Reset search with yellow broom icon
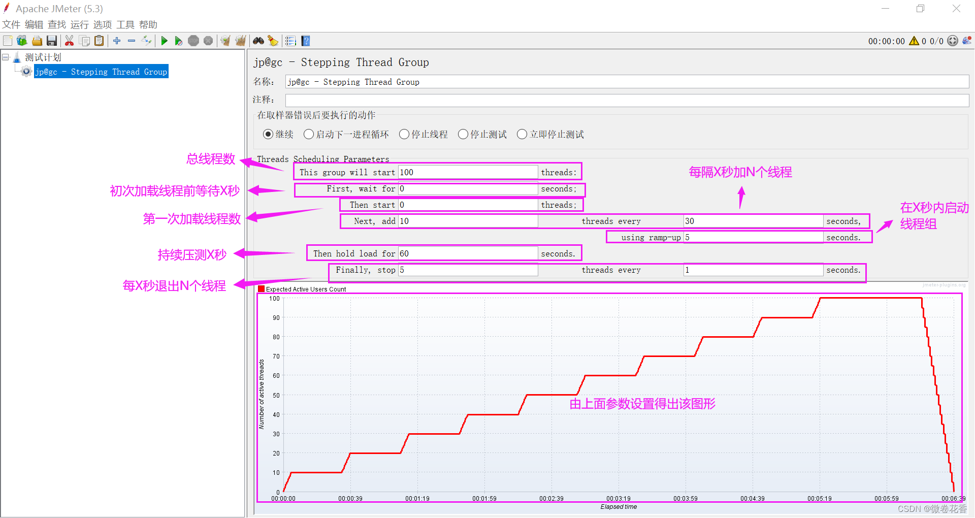This screenshot has height=518, width=975. point(273,41)
